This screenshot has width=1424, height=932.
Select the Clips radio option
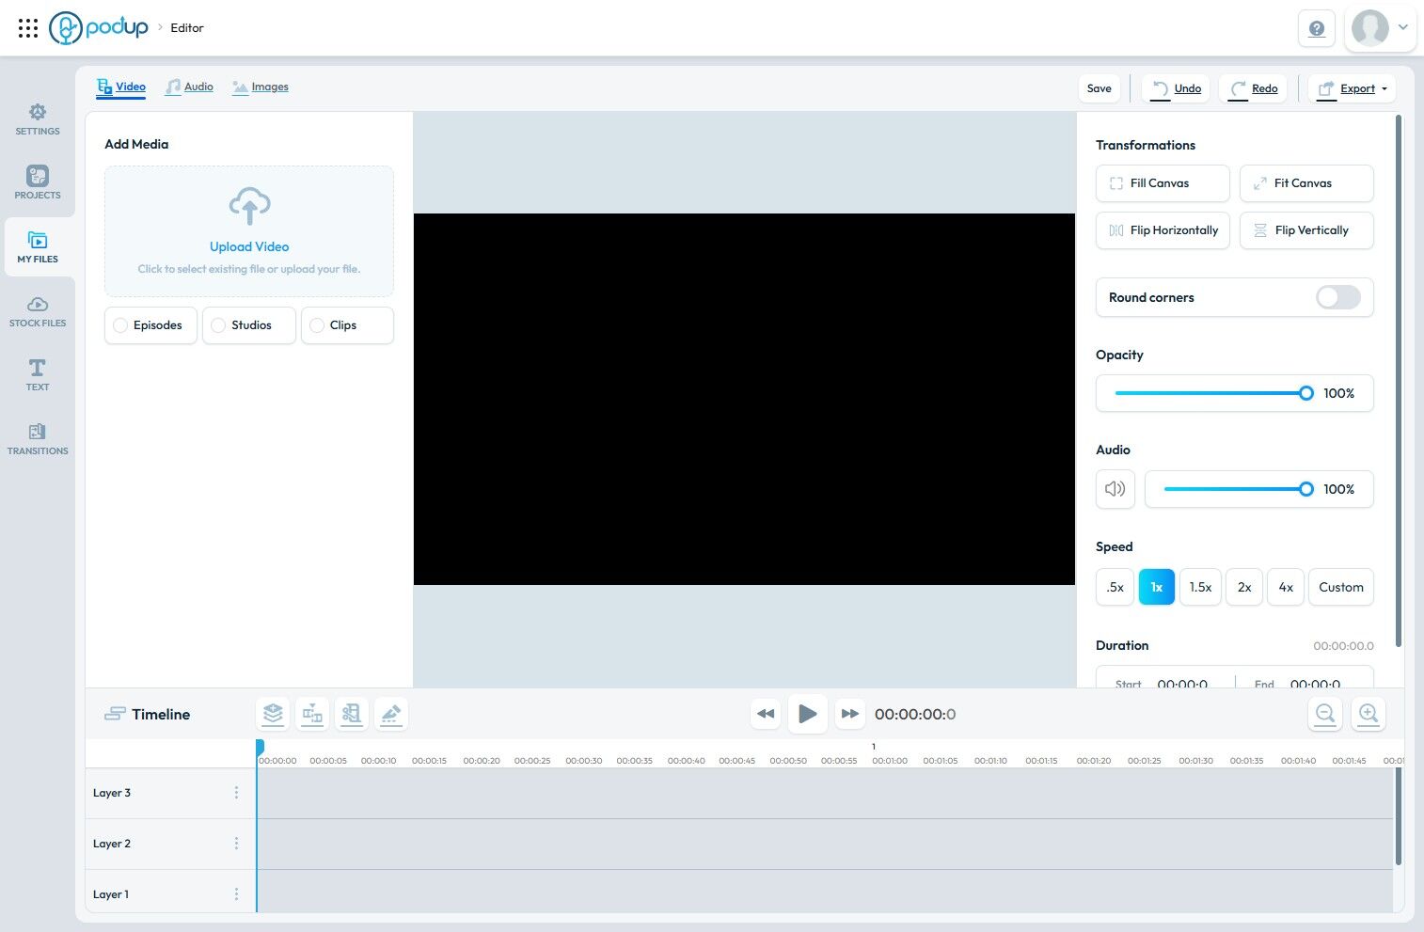tap(347, 325)
